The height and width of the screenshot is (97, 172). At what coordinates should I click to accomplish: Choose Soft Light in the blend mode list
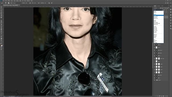(x=159, y=27)
